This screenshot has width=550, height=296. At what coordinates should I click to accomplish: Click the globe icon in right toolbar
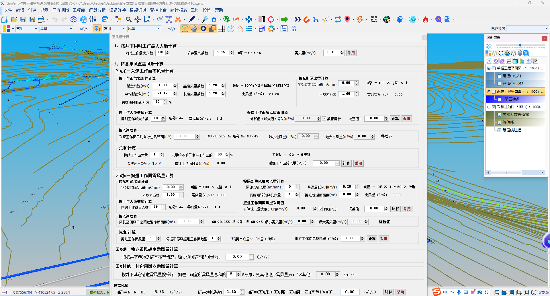387,19
